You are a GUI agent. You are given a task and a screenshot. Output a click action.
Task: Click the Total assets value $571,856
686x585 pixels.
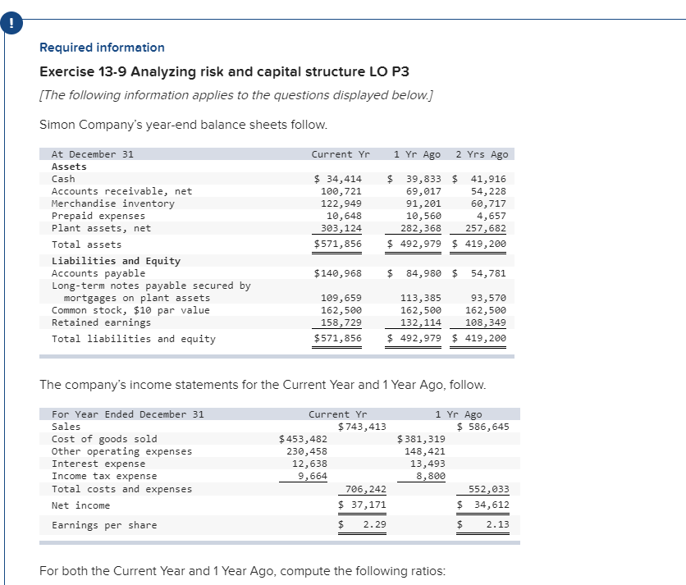coord(336,244)
